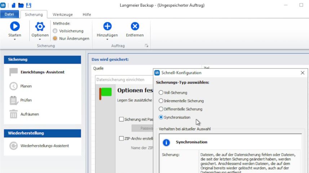
Task: Open Aufräumen in the sidebar
Action: tap(30, 114)
